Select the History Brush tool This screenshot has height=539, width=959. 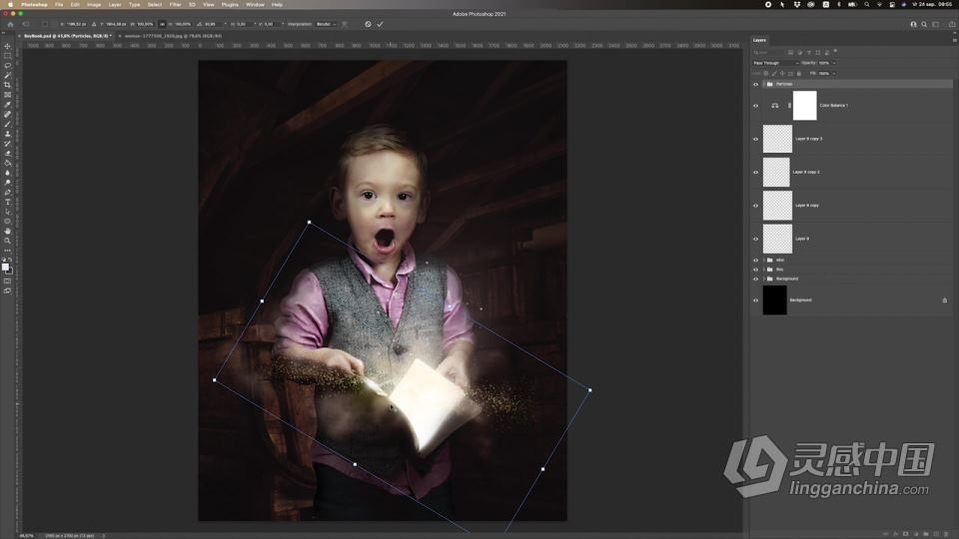coord(7,144)
